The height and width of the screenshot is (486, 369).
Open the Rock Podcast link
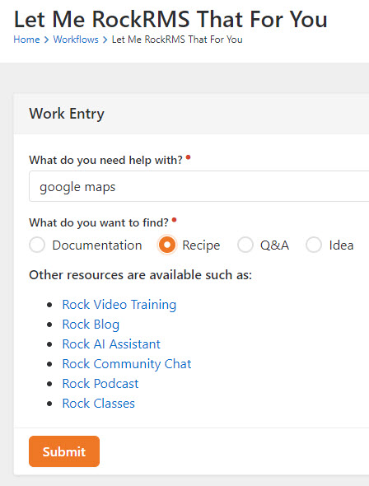coord(100,384)
